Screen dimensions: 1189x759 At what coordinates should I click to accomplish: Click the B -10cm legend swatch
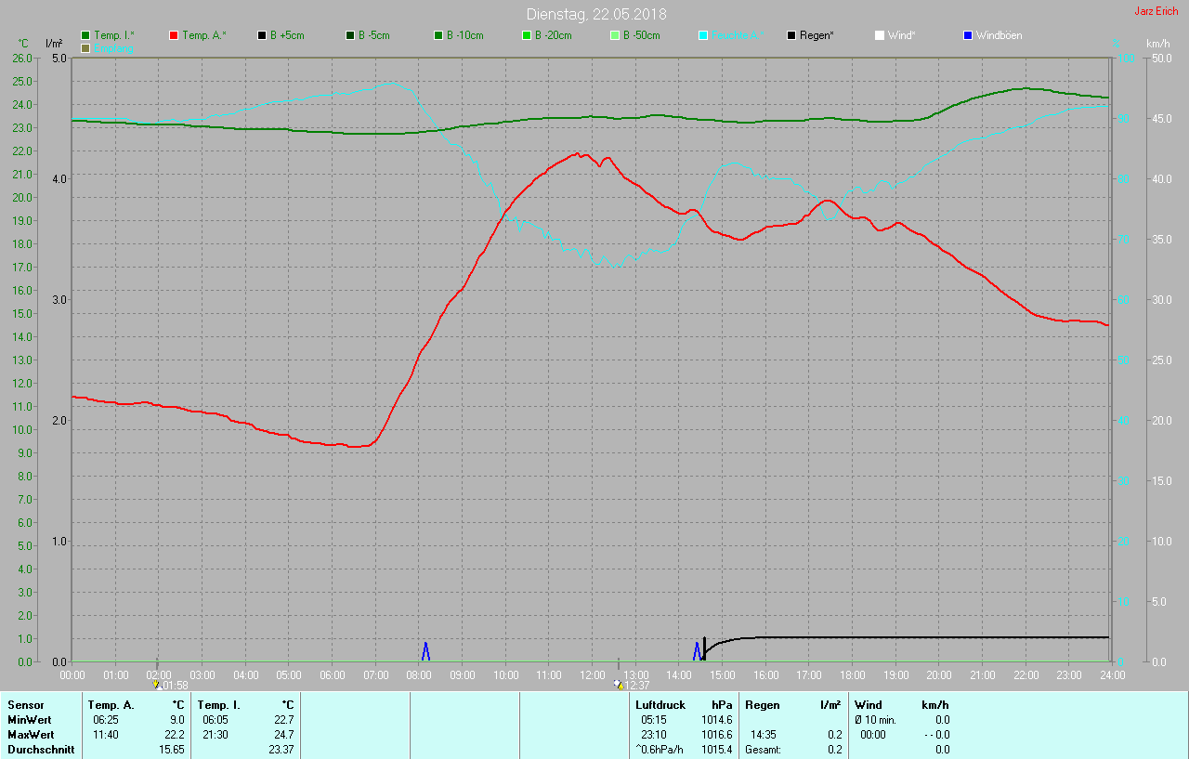coord(438,35)
